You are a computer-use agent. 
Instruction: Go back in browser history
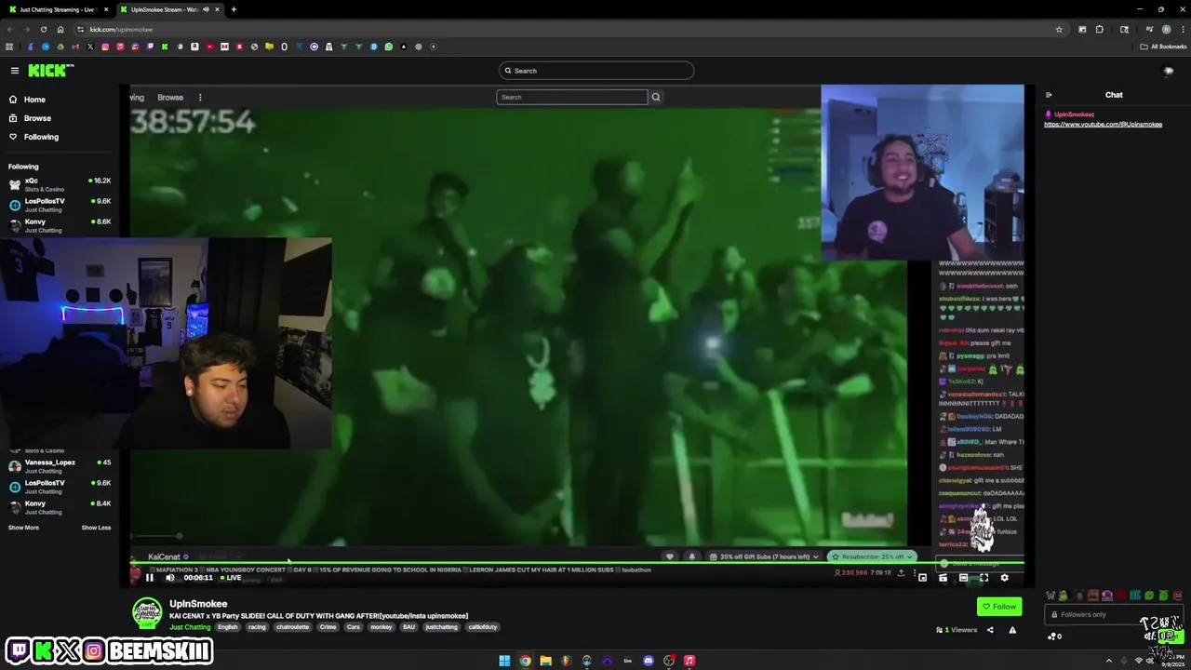click(10, 29)
